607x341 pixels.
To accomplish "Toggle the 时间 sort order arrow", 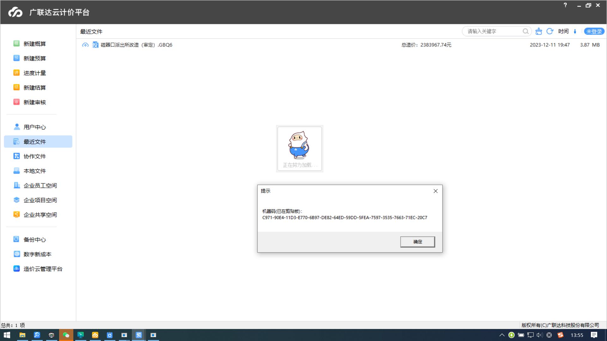I will (x=575, y=31).
